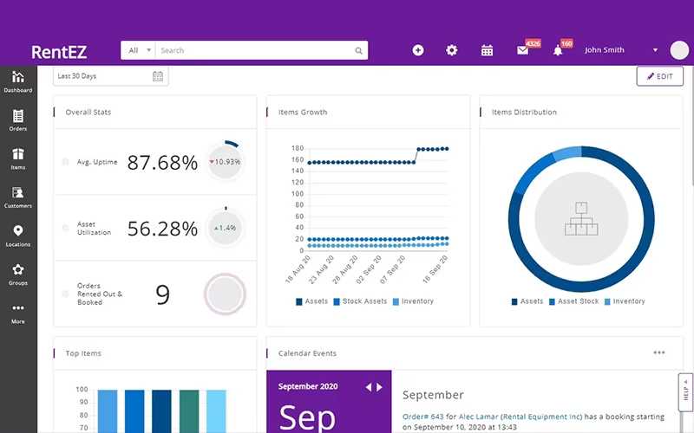
Task: Show More sidebar options
Action: pos(18,313)
